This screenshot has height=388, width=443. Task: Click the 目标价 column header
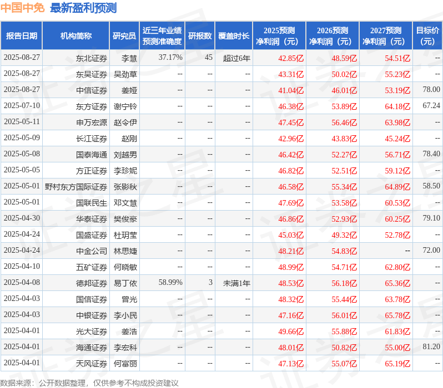click(x=428, y=36)
